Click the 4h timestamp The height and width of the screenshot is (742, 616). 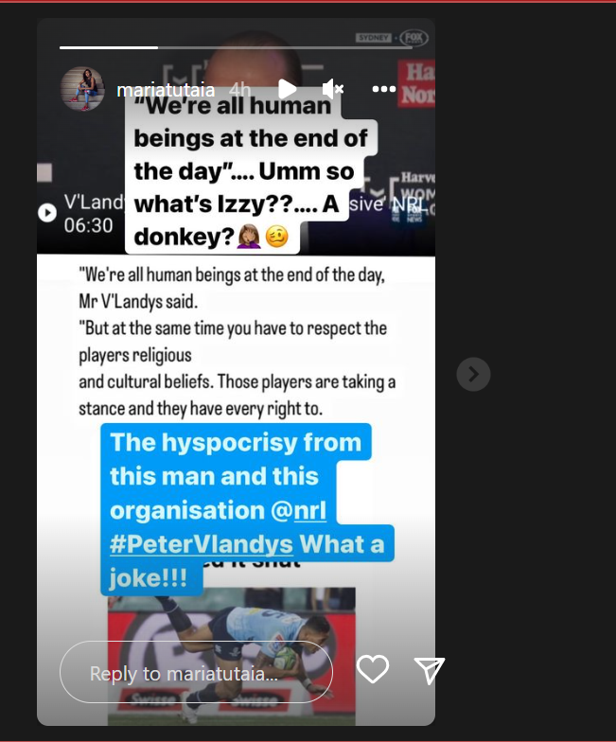(239, 89)
